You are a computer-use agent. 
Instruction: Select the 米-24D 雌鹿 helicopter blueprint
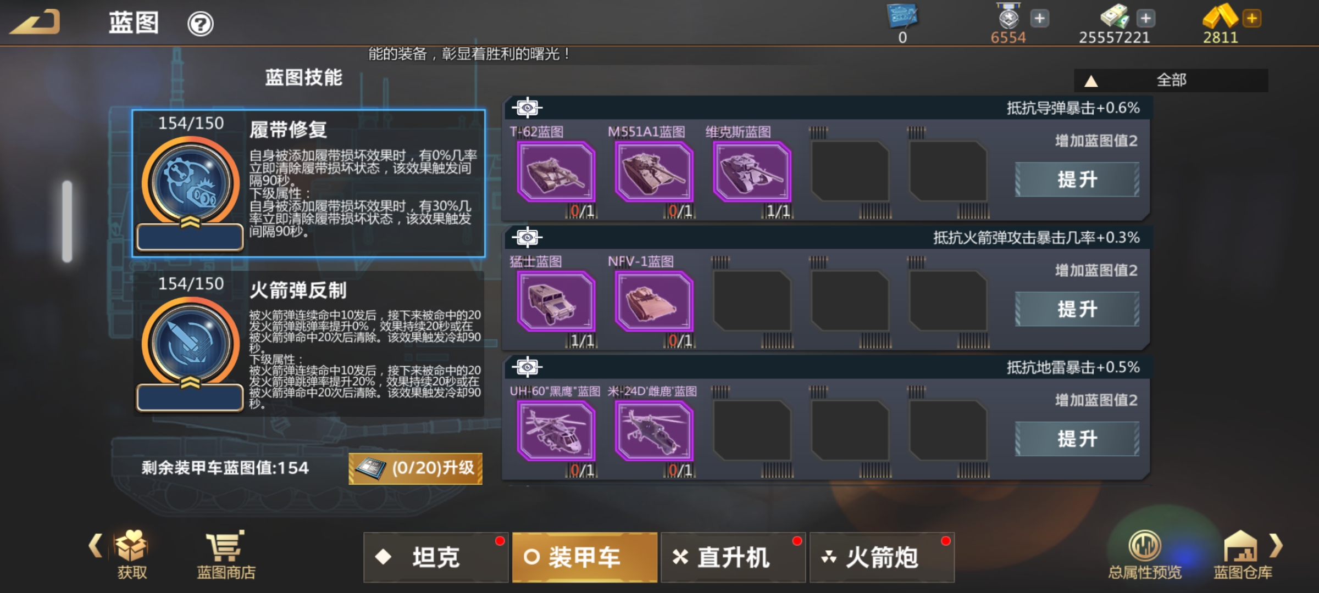[654, 431]
